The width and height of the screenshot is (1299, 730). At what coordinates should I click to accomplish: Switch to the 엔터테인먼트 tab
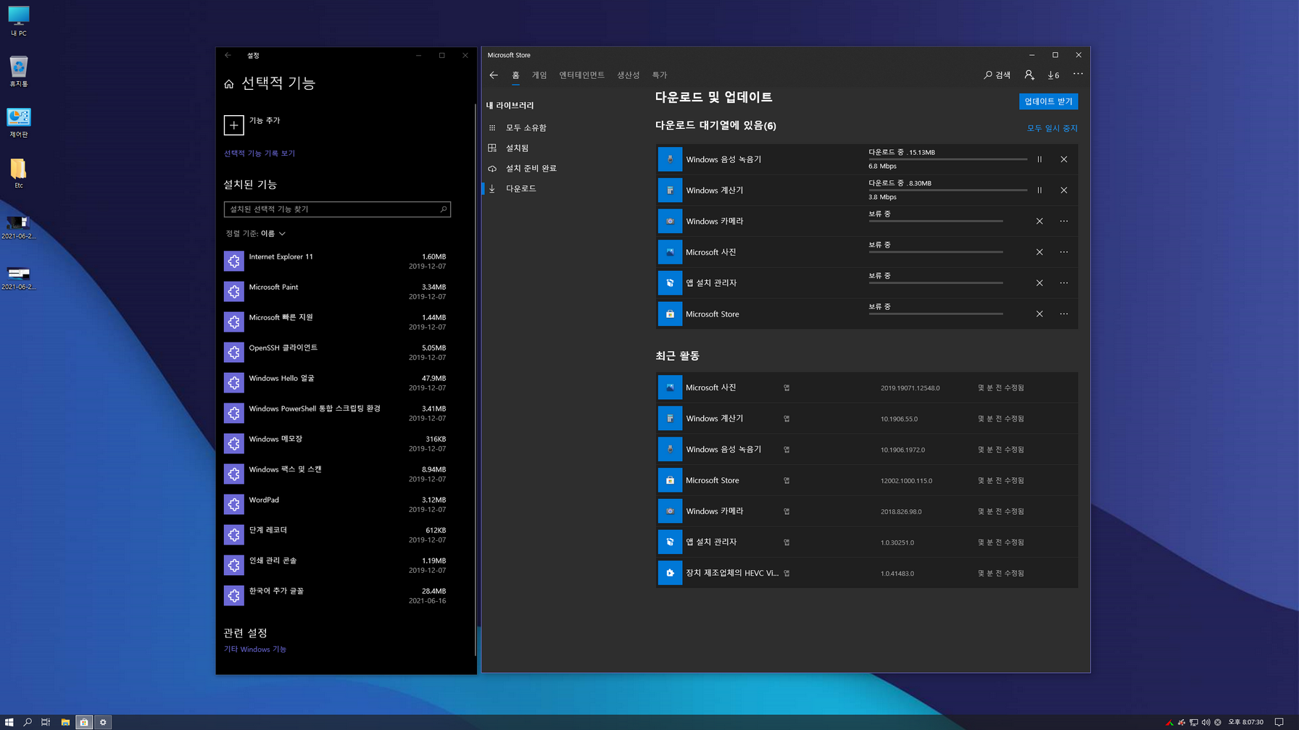coord(581,75)
